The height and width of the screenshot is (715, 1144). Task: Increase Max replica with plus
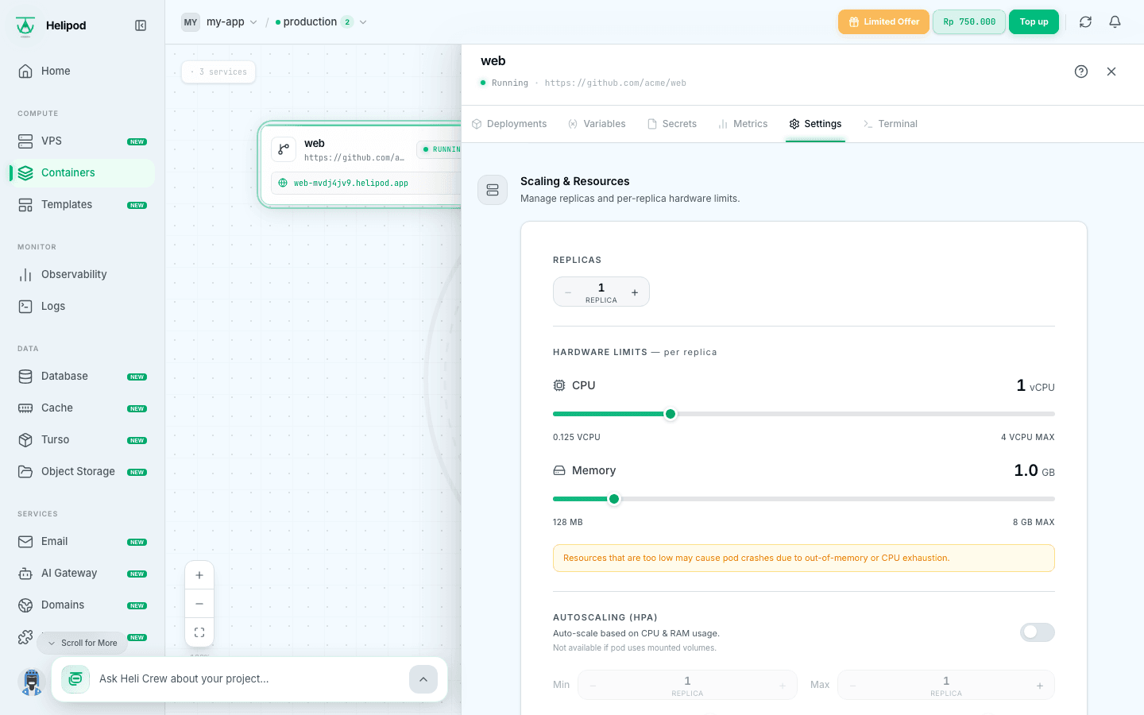[1040, 686]
